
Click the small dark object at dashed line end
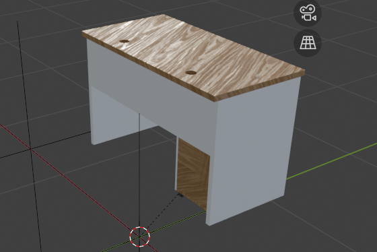click(x=180, y=195)
